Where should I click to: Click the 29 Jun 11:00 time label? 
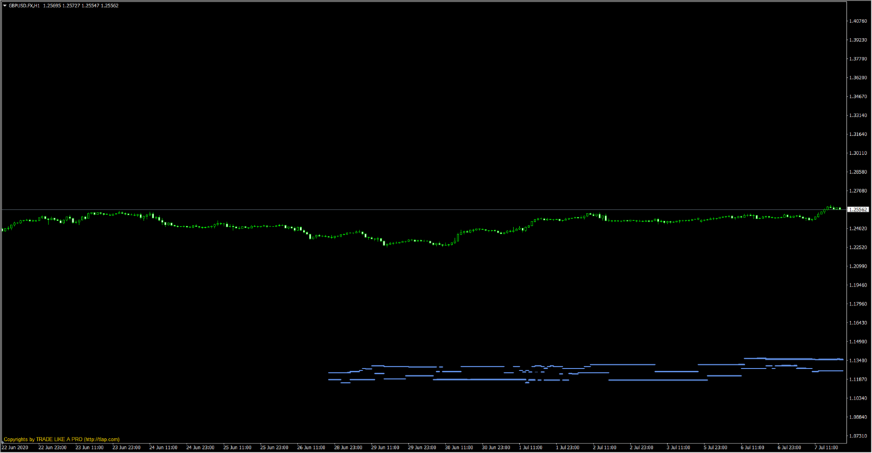pos(385,448)
